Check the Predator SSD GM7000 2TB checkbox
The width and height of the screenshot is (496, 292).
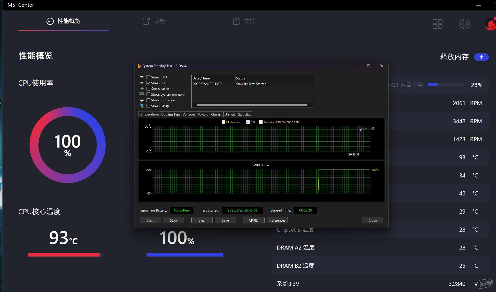pyautogui.click(x=261, y=122)
